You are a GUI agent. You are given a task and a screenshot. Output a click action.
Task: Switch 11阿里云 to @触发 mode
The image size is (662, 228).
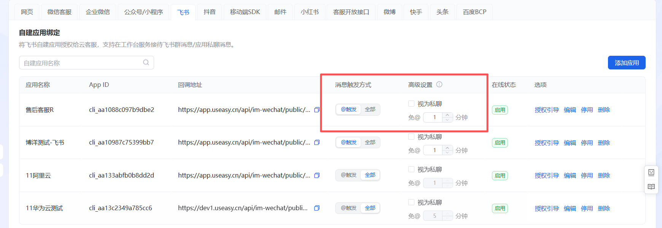coord(349,175)
